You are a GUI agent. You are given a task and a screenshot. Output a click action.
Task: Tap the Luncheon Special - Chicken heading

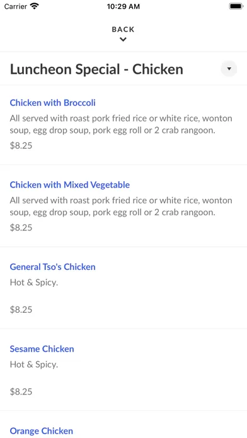(x=96, y=69)
